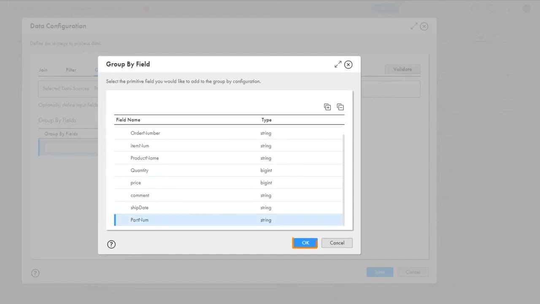540x304 pixels.
Task: Click the field list vertical scrollbar
Action: pyautogui.click(x=343, y=177)
